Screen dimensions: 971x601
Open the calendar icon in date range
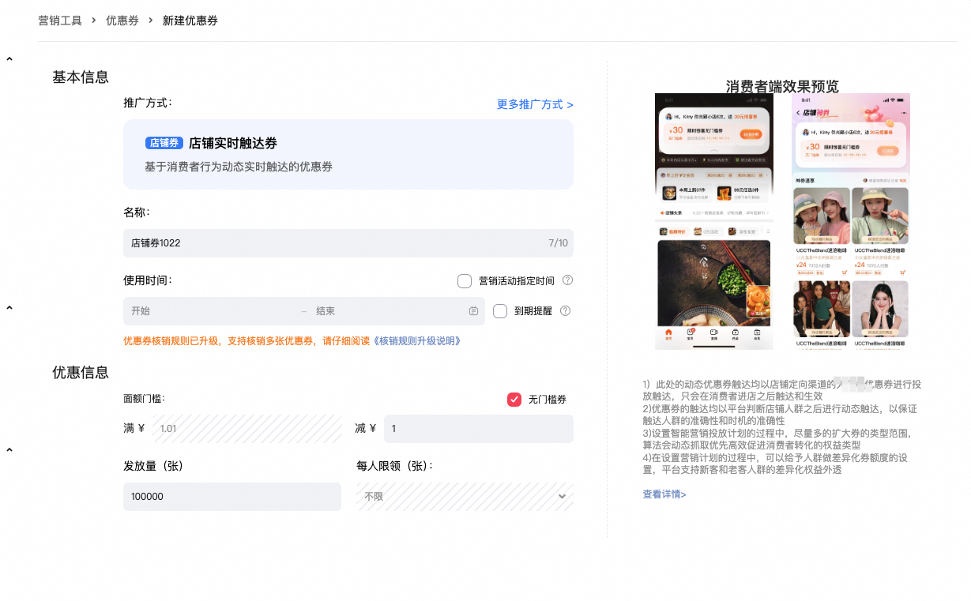pos(474,311)
